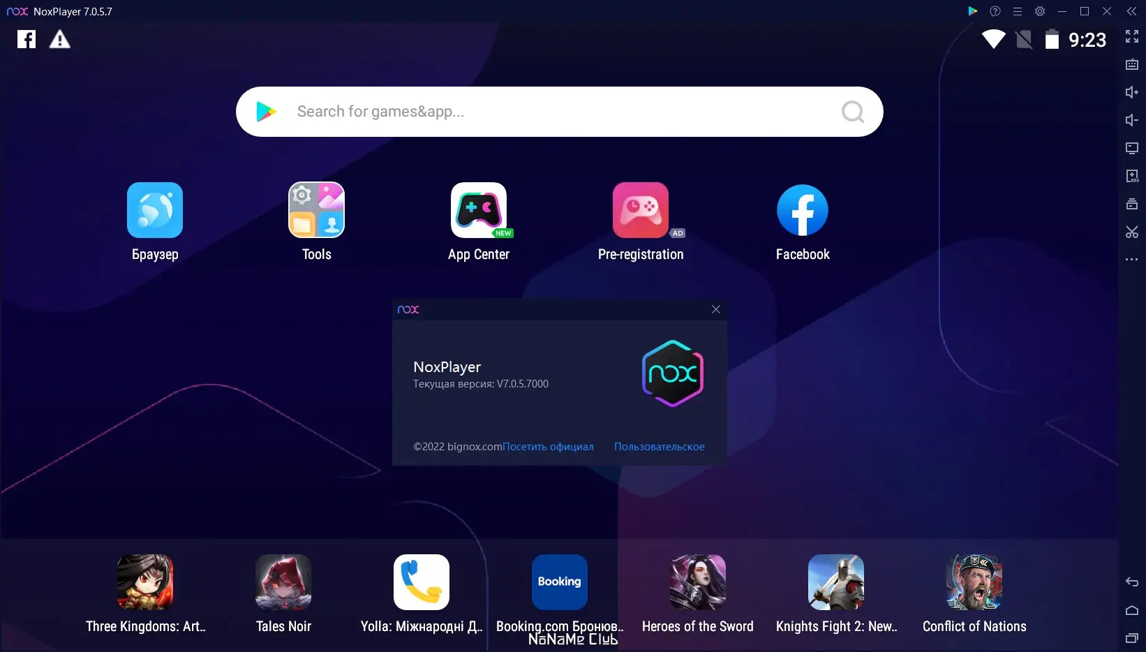1146x652 pixels.
Task: Open the hamburger menu in title bar
Action: pyautogui.click(x=1018, y=11)
